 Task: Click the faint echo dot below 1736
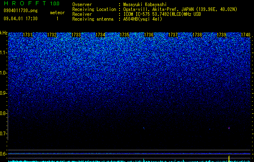coord(144,128)
